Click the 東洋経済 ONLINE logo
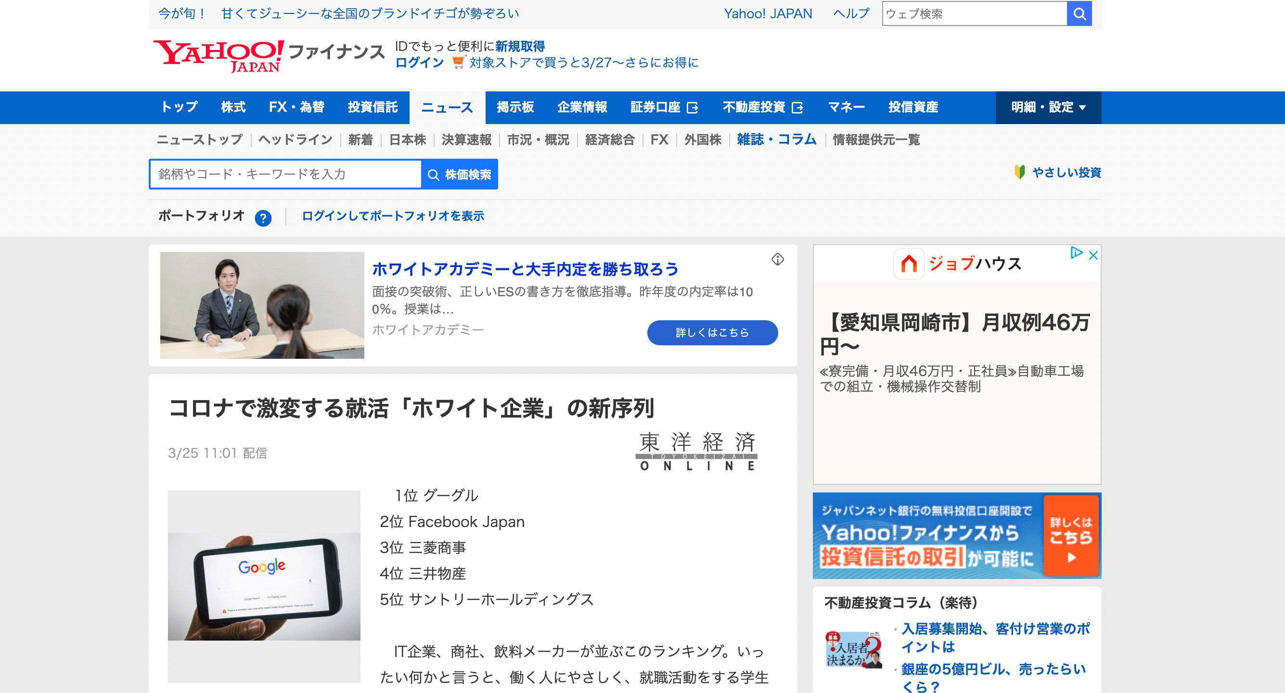The width and height of the screenshot is (1285, 693). coord(696,452)
